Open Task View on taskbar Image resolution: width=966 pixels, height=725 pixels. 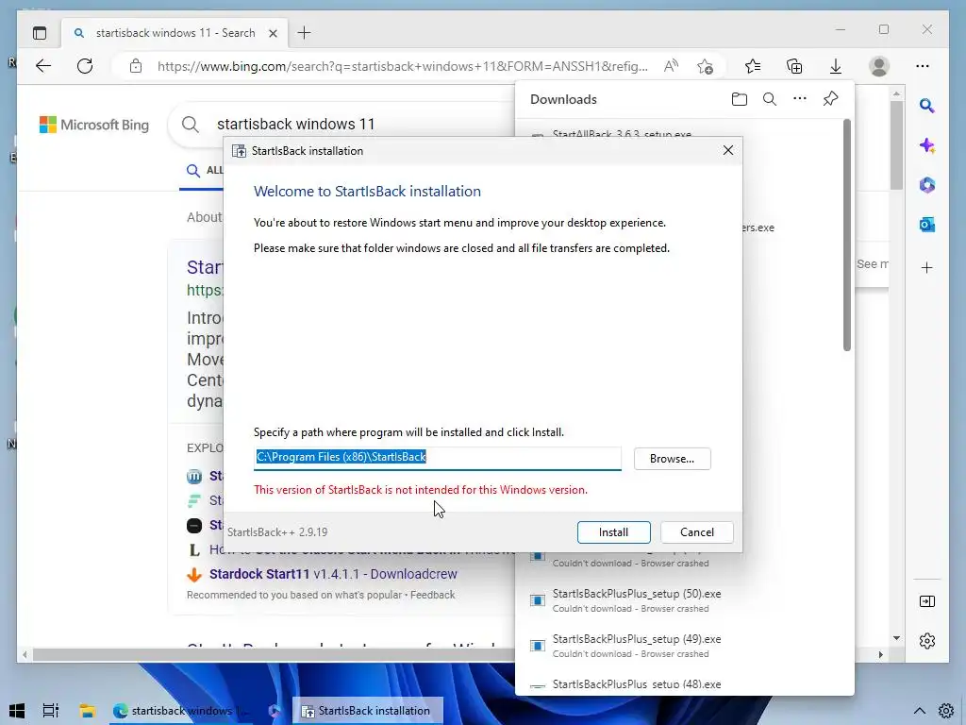point(51,711)
